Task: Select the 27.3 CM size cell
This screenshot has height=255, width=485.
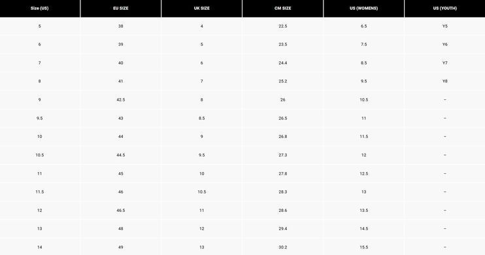Action: pos(283,155)
